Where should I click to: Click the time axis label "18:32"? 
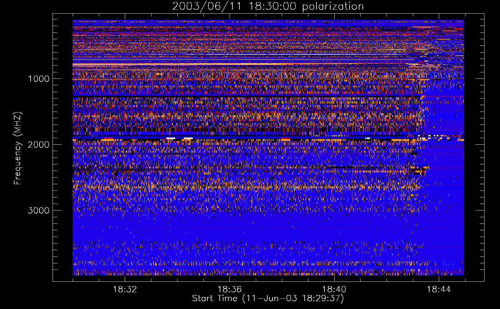click(125, 290)
